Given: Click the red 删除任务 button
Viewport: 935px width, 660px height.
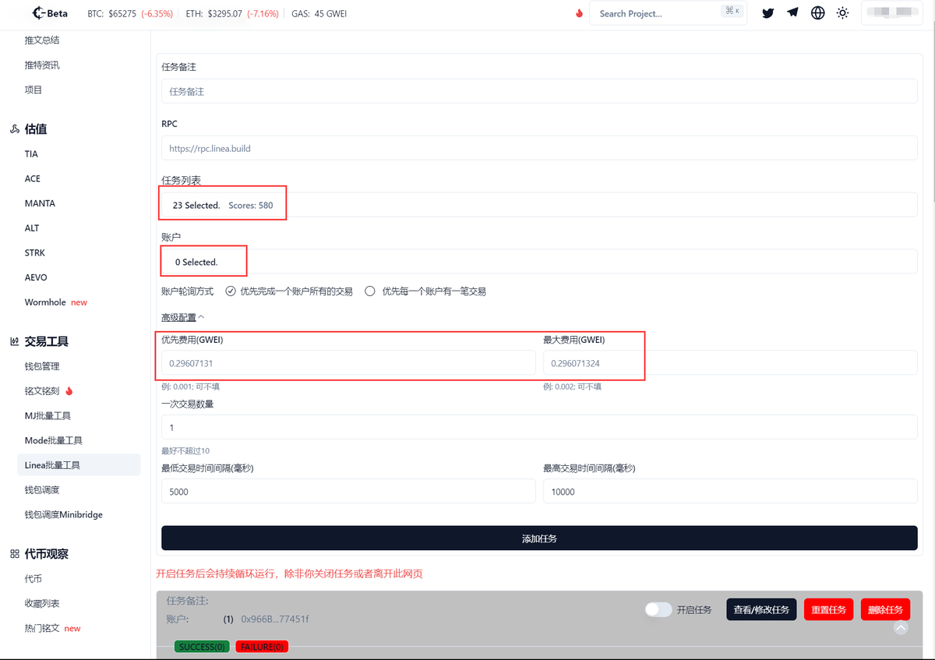Looking at the screenshot, I should tap(885, 609).
